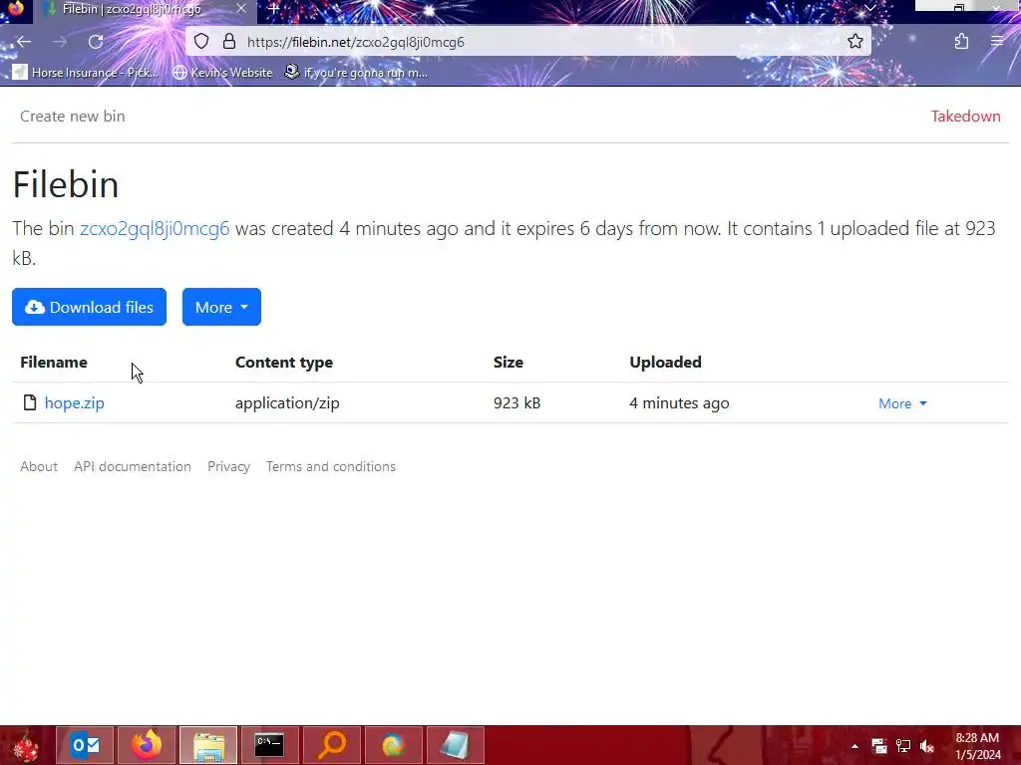Click the Firefox taskbar icon

pos(147,745)
